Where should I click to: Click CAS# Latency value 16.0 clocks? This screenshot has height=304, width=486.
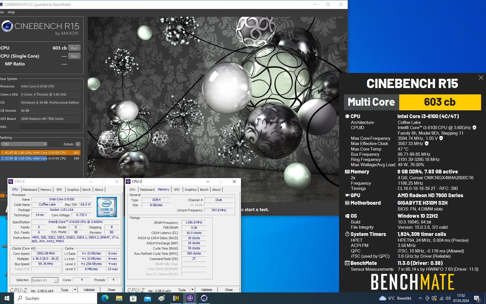pyautogui.click(x=194, y=233)
